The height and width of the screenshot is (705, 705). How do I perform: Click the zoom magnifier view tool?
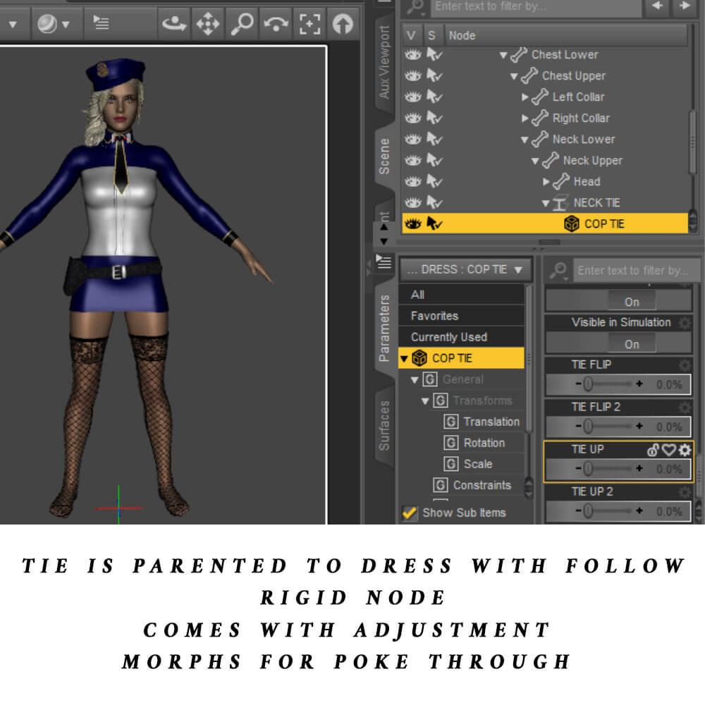click(242, 24)
